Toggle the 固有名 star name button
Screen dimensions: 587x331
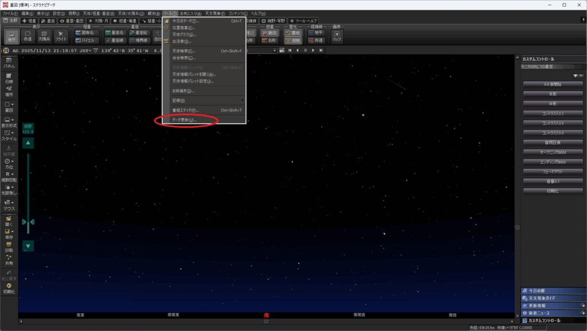[x=87, y=33]
